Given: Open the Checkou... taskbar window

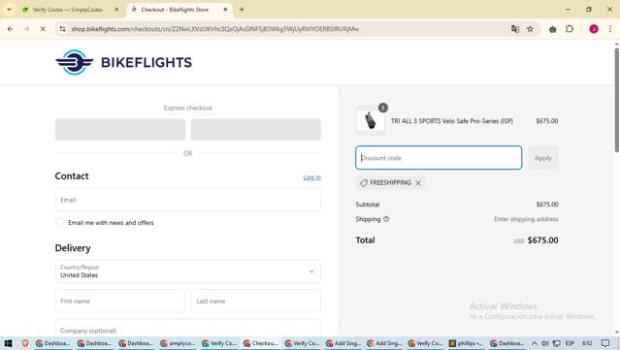Looking at the screenshot, I should click(260, 343).
